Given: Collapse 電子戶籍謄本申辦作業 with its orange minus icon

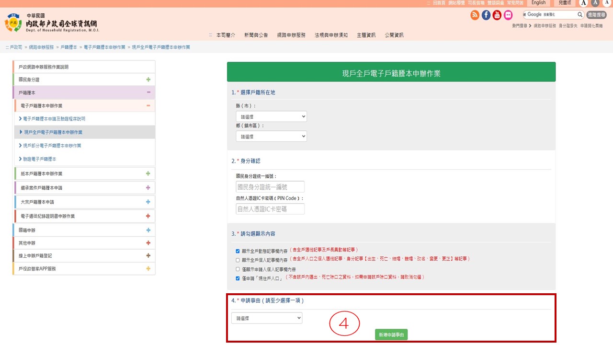Looking at the screenshot, I should [x=148, y=106].
